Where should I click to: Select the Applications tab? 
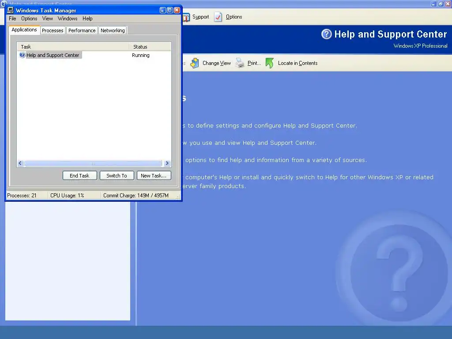24,30
